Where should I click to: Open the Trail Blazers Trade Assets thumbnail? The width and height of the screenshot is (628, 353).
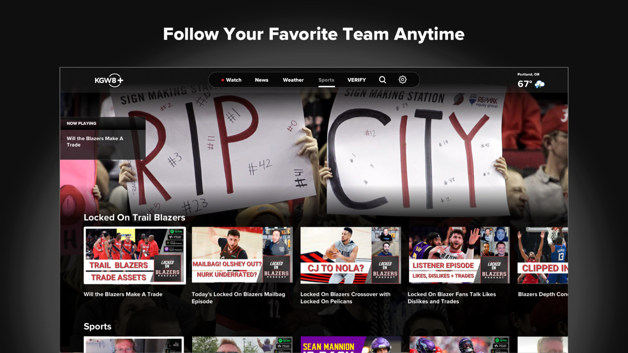[x=135, y=255]
